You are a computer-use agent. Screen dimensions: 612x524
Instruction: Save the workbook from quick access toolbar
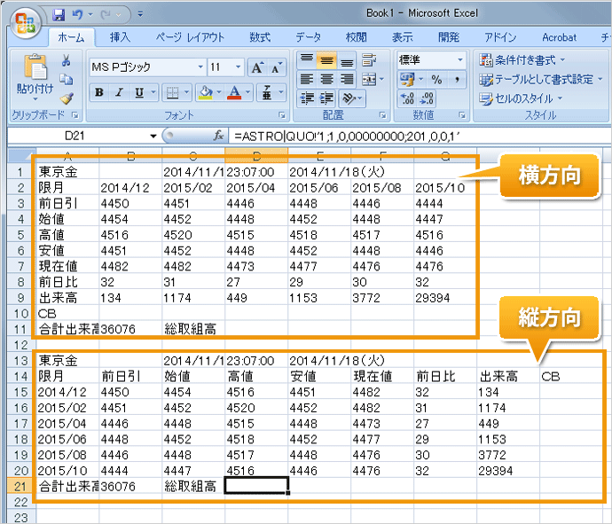click(x=59, y=14)
